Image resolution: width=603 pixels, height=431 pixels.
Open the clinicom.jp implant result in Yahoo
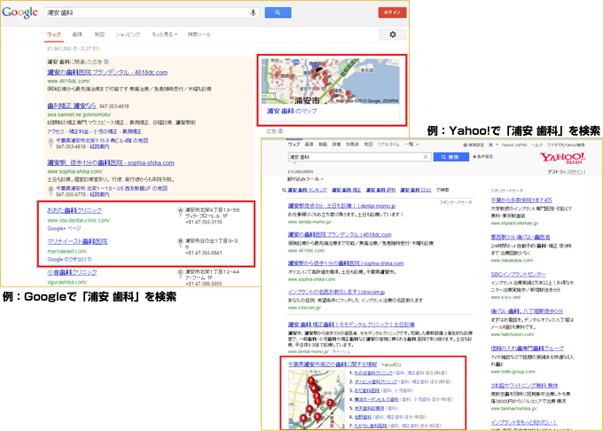[x=336, y=292]
